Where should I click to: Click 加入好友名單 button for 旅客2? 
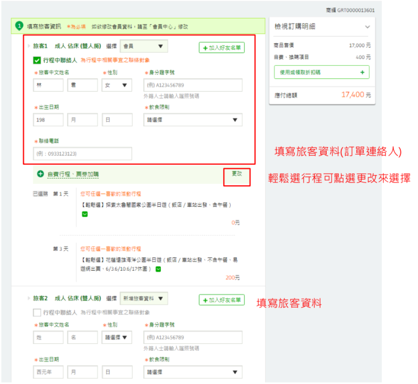221,300
